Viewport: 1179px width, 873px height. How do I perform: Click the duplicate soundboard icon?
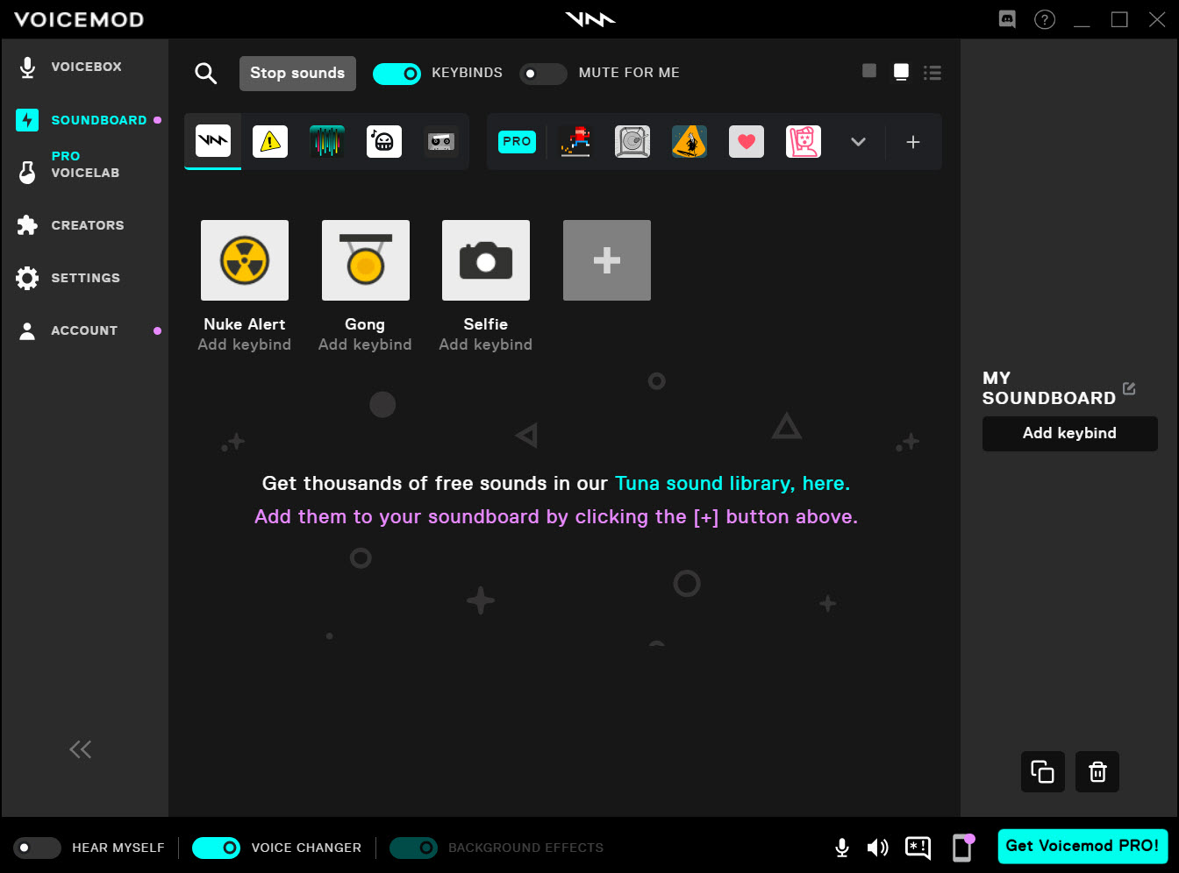(1042, 771)
